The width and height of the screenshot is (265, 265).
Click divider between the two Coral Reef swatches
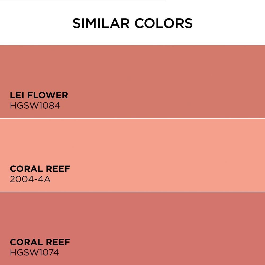[x=132, y=192]
